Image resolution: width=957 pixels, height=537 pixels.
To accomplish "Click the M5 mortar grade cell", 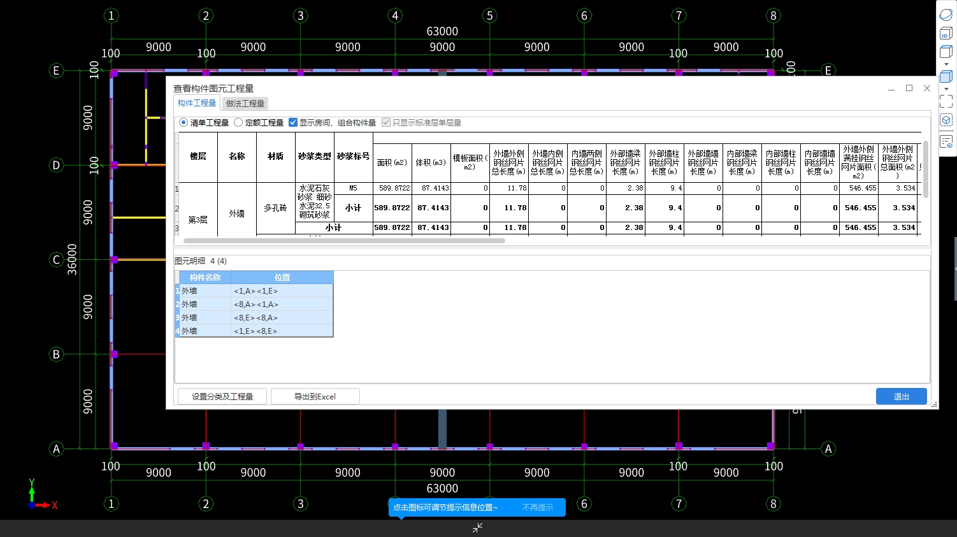I will click(x=354, y=189).
